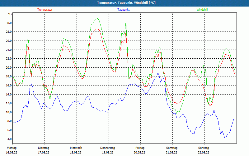
Task: Click the 30,0 y-axis value
Action: click(x=9, y=23)
